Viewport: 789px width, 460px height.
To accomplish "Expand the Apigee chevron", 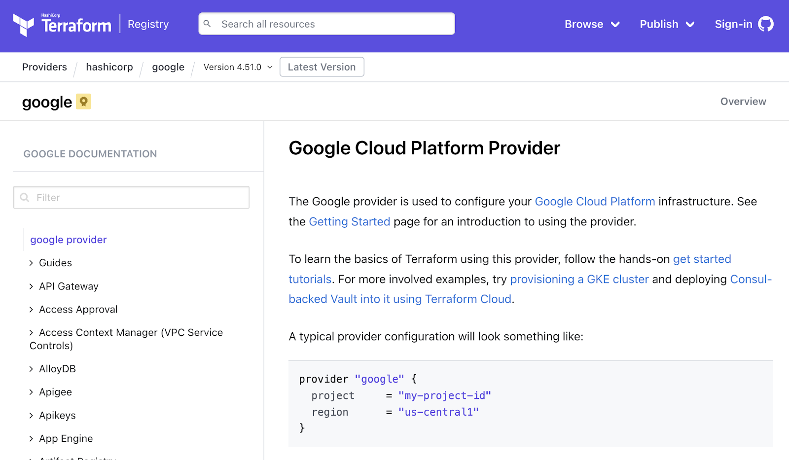I will click(x=31, y=392).
